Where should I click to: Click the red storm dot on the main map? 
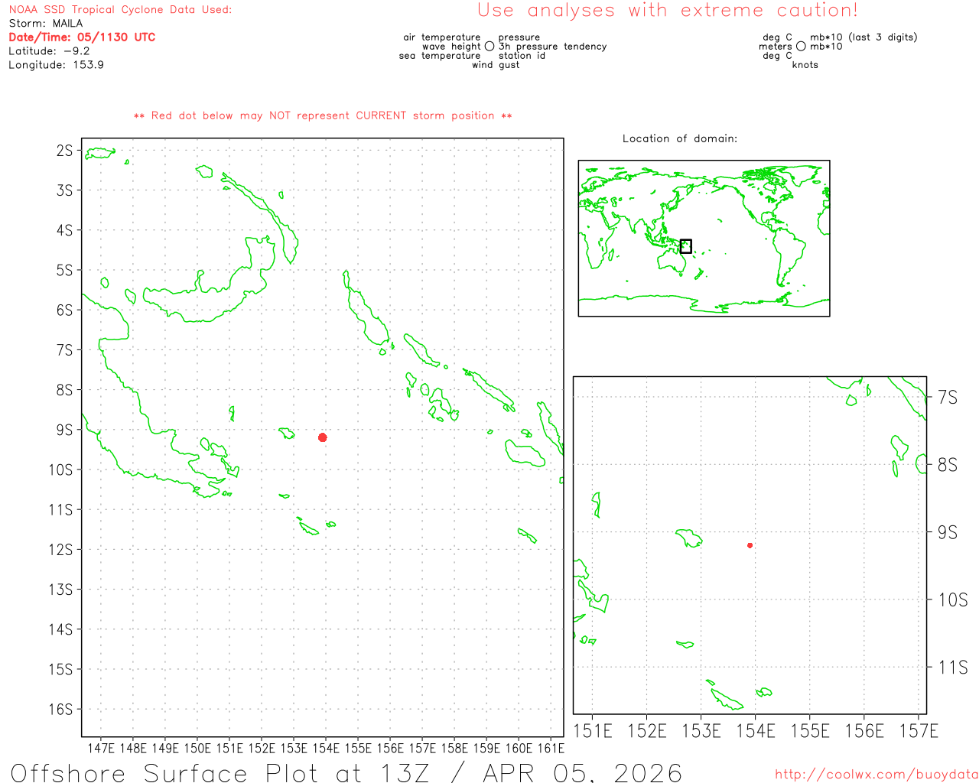point(322,437)
